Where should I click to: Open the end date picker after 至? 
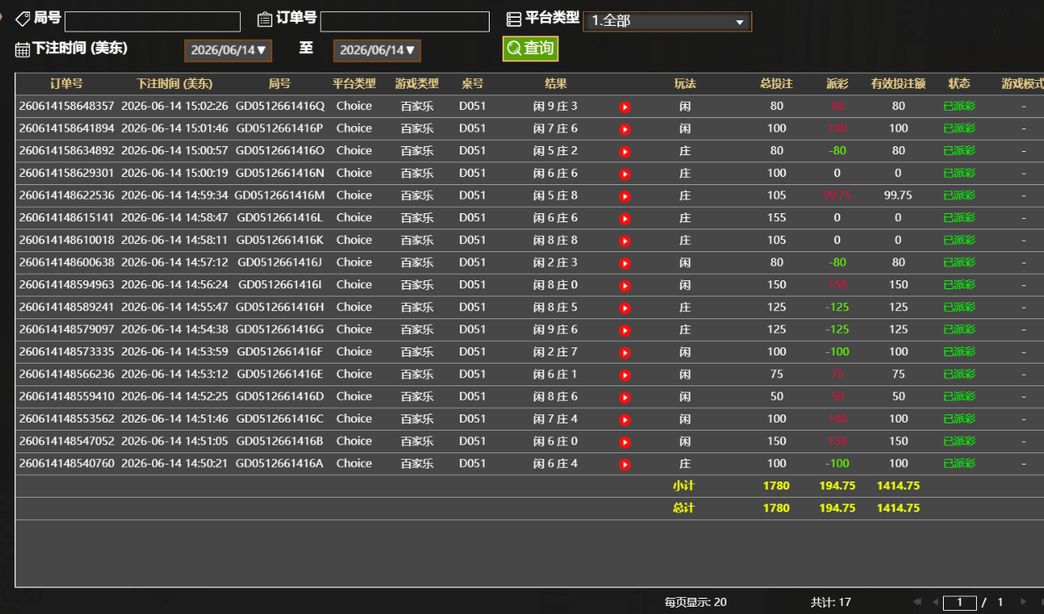click(377, 51)
